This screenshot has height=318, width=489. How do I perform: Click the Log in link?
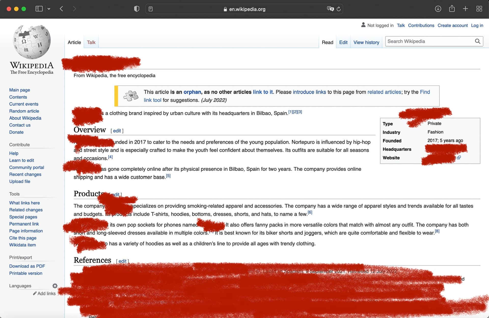click(x=477, y=25)
